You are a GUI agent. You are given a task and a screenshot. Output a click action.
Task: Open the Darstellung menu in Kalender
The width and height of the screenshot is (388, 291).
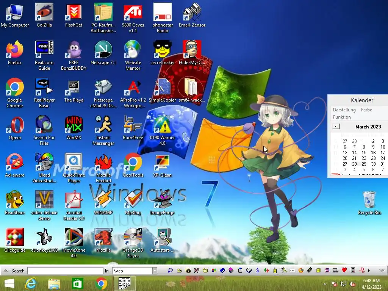(x=344, y=110)
